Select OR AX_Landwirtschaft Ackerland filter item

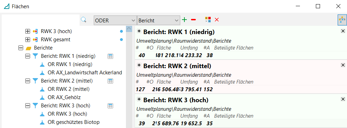coord(85,73)
